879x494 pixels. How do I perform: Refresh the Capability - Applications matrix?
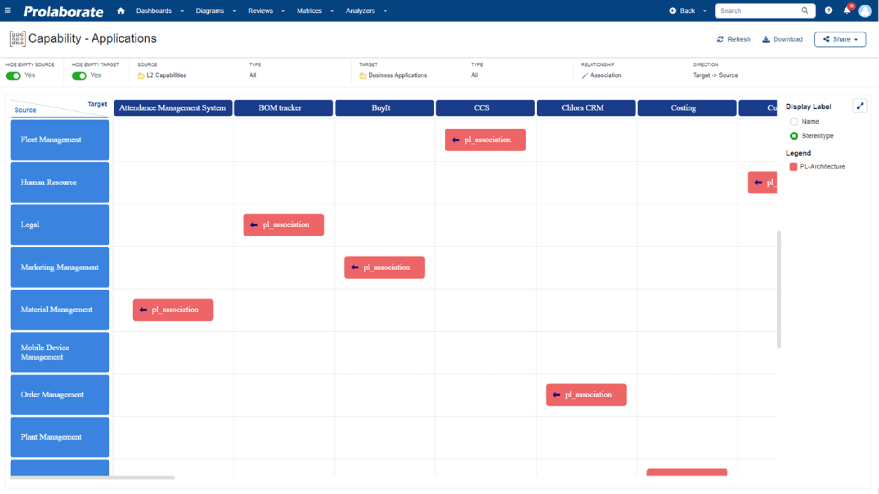coord(733,39)
